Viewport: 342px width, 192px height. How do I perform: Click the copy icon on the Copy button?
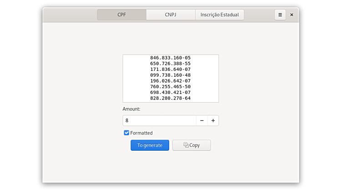point(186,145)
